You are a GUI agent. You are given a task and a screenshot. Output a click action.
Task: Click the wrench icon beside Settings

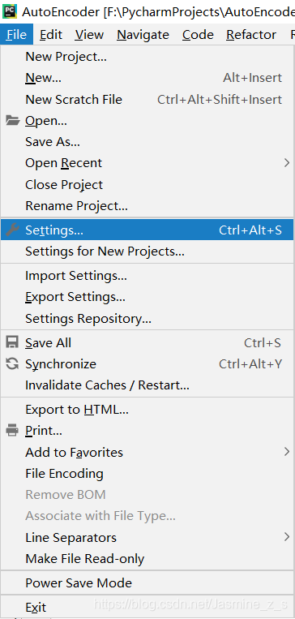13,230
